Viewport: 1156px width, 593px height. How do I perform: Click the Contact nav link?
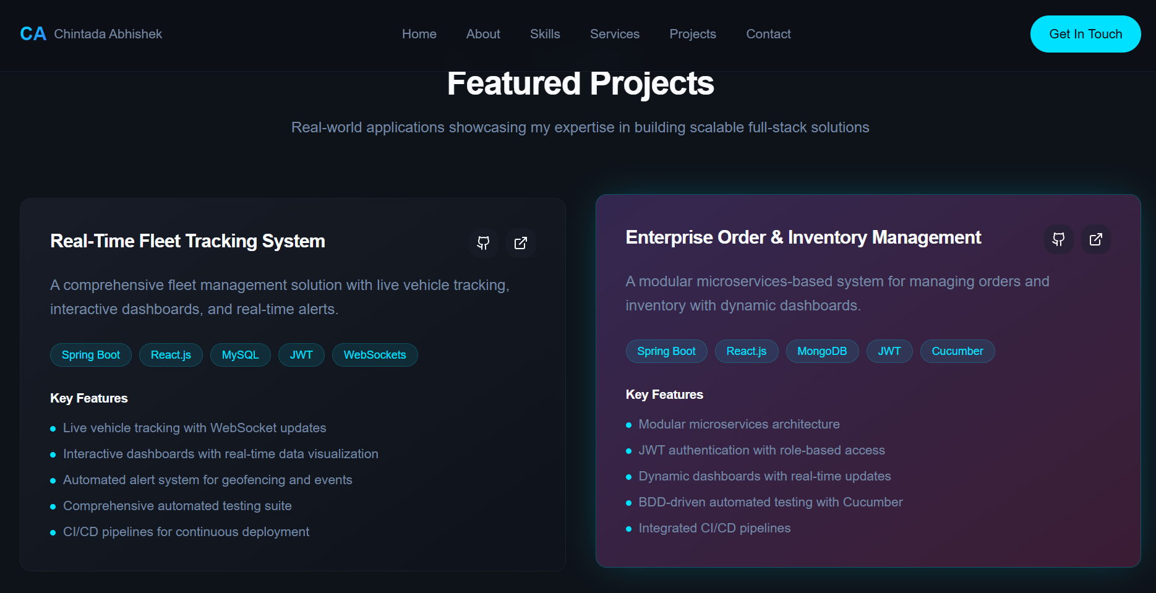tap(768, 34)
